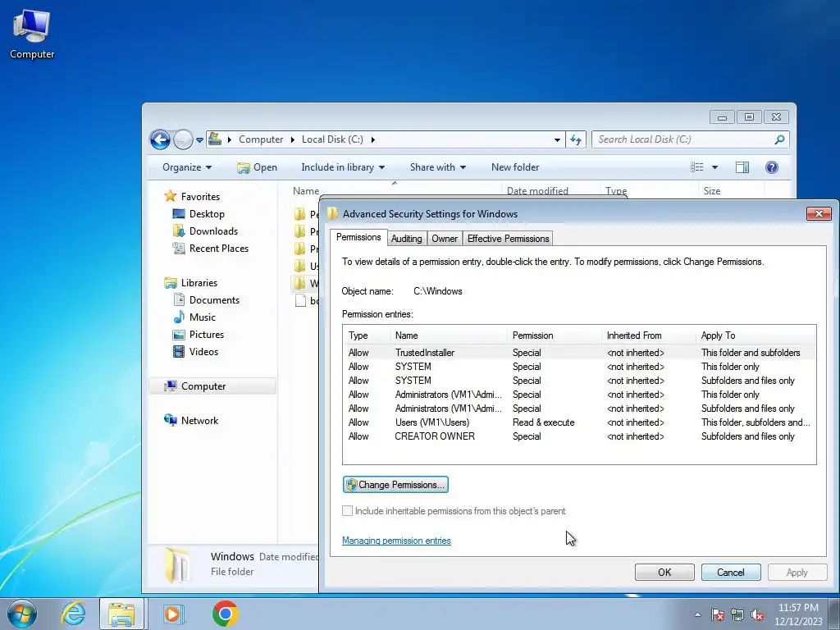Viewport: 840px width, 630px height.
Task: Select Local Disk (C:) breadcrumb
Action: pos(332,139)
